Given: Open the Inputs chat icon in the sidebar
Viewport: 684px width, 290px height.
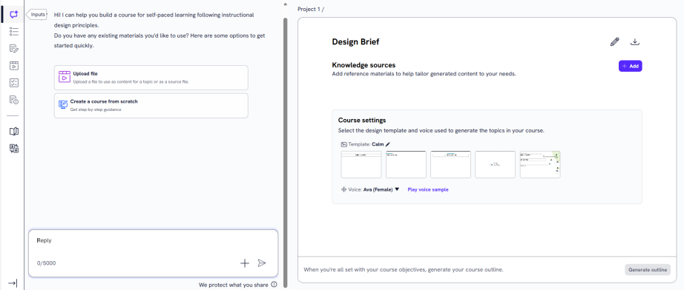Looking at the screenshot, I should pyautogui.click(x=13, y=14).
